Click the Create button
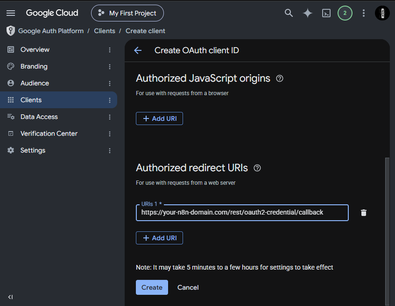 pyautogui.click(x=152, y=287)
